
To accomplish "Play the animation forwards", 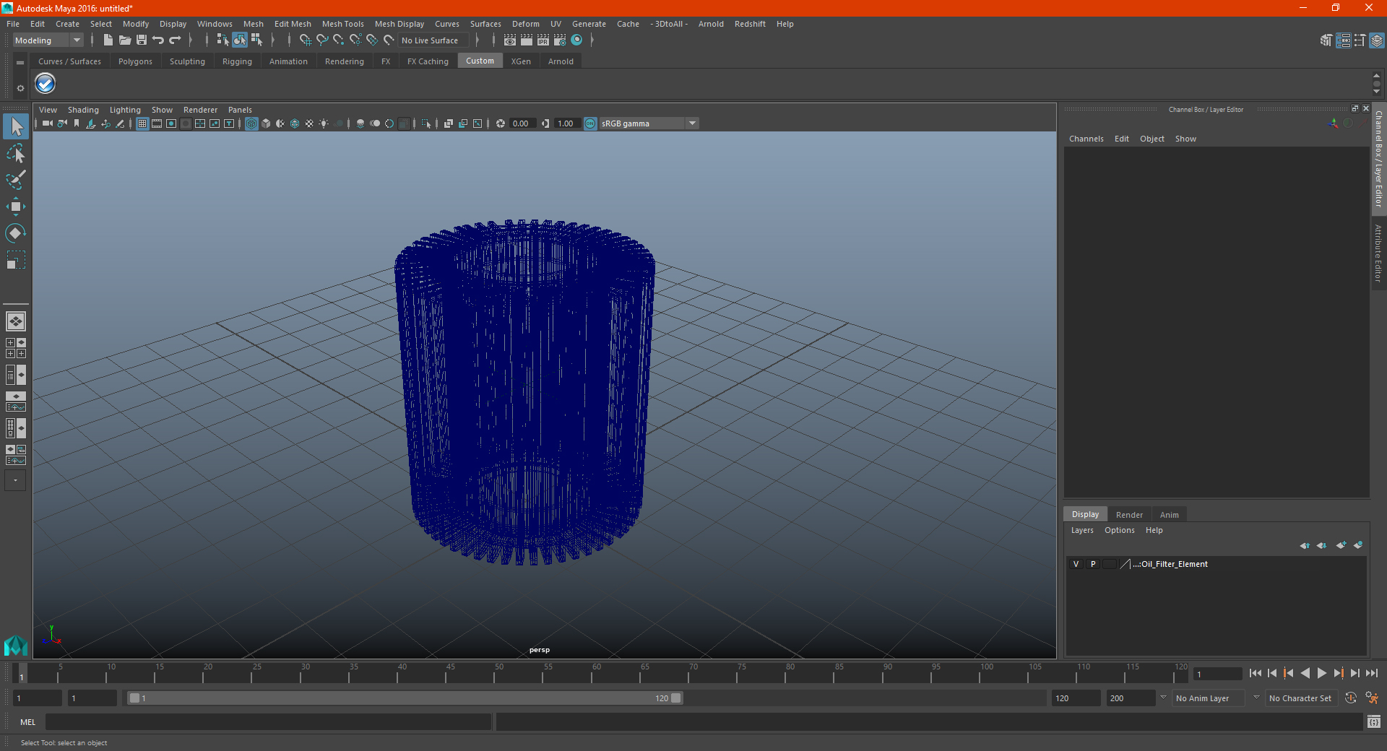I will point(1321,673).
